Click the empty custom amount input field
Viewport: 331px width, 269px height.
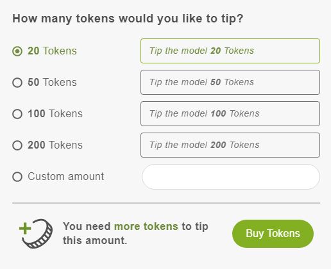click(231, 177)
